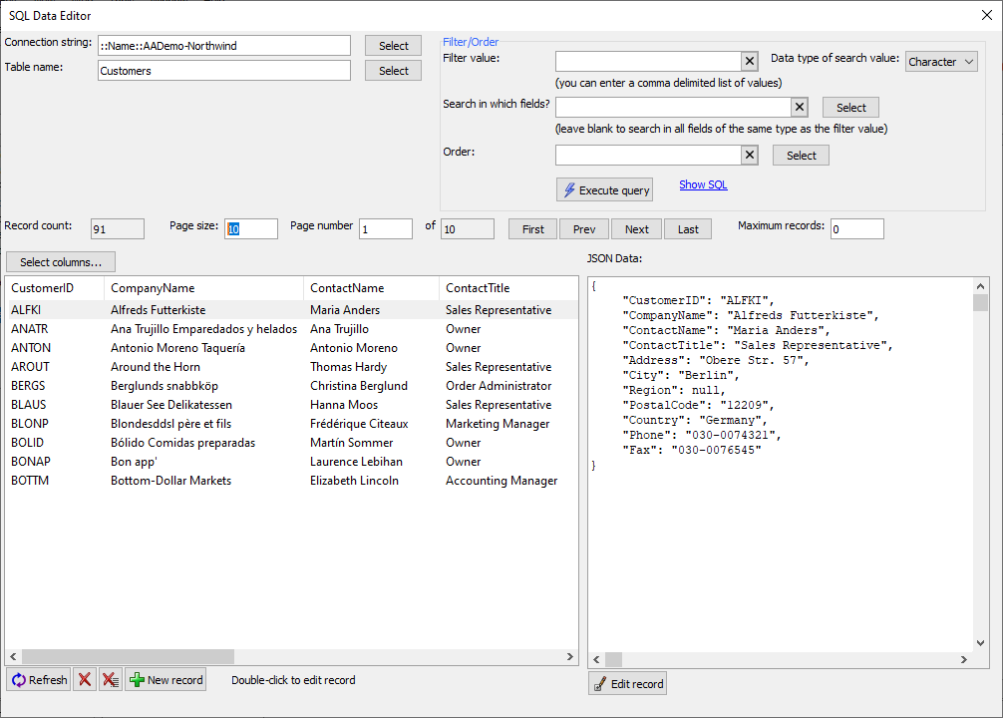Click JSON panel vertical scrollbar down arrow
The image size is (1003, 718).
pyautogui.click(x=980, y=643)
